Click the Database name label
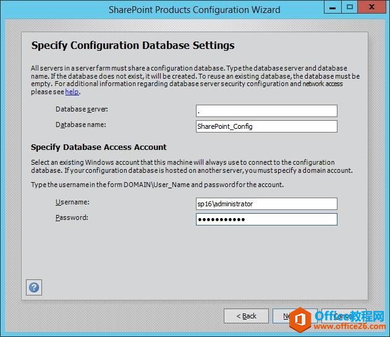Screen dimensions: 390x337 point(80,125)
